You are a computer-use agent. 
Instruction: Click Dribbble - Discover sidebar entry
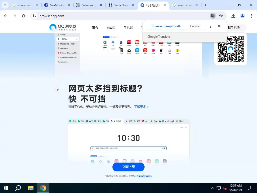tap(68, 53)
